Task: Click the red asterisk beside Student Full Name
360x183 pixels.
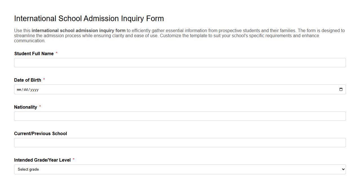Action: pos(57,53)
